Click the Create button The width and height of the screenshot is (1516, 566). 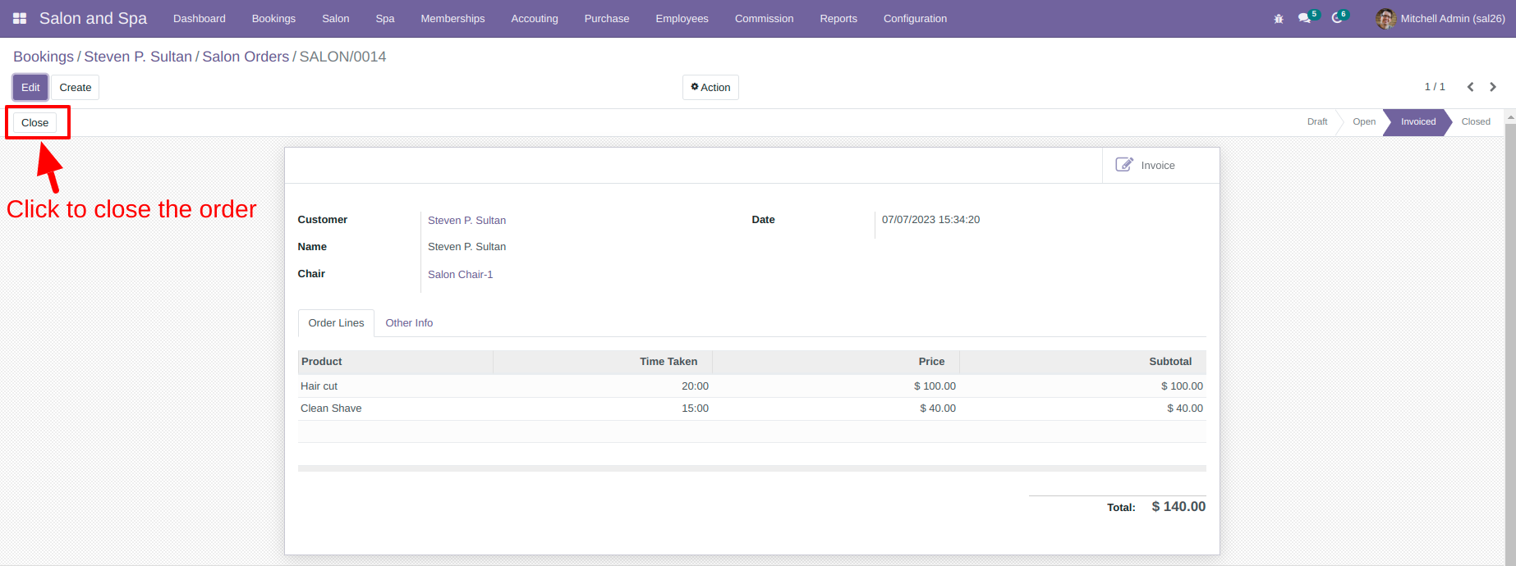pos(76,87)
